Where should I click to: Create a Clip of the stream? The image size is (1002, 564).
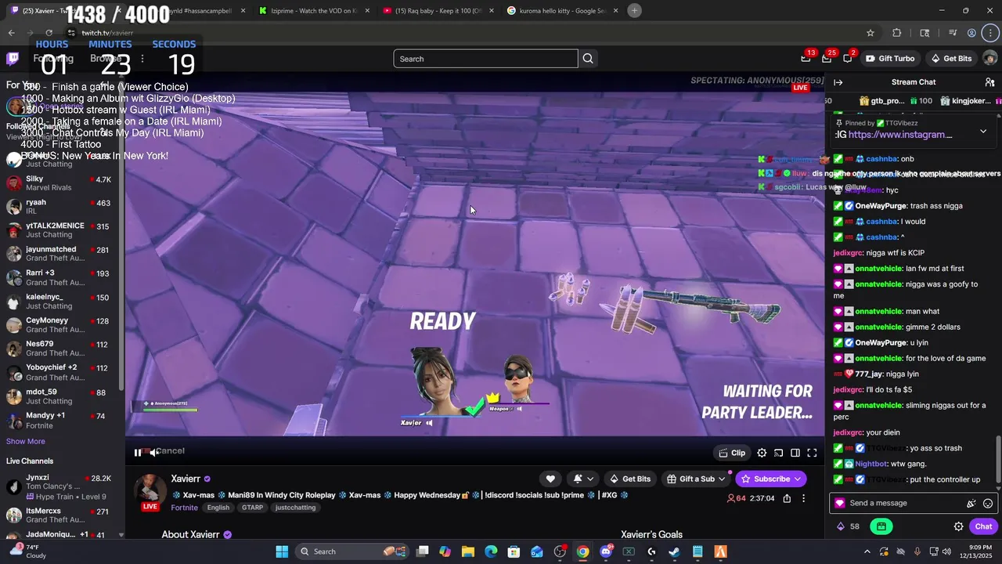coord(733,453)
